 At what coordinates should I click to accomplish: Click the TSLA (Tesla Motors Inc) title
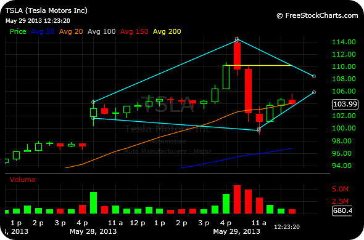46,10
